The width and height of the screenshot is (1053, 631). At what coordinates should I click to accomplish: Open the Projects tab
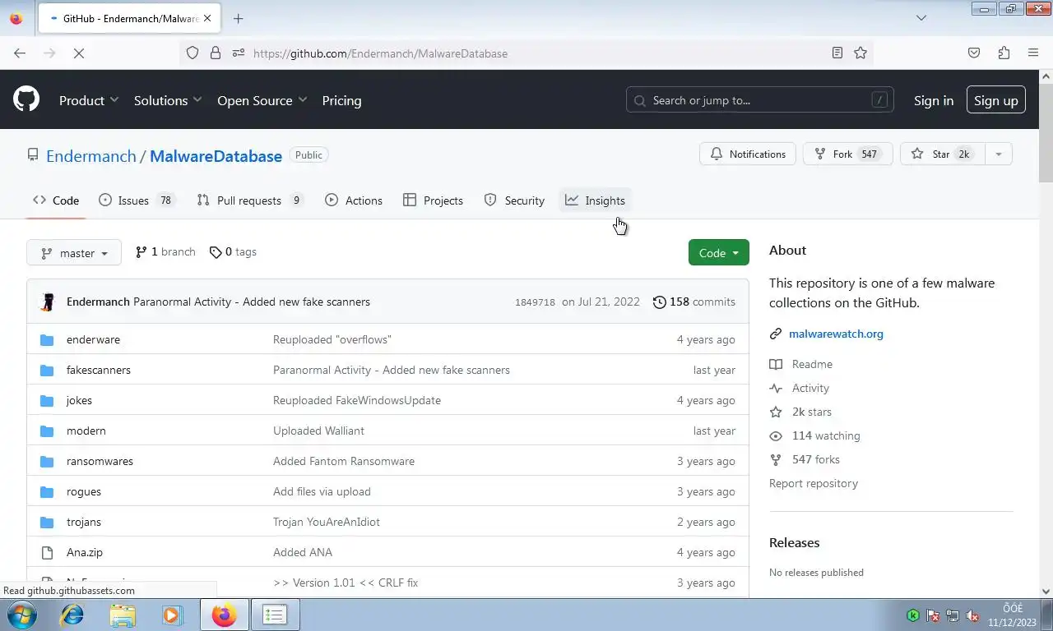pos(433,200)
